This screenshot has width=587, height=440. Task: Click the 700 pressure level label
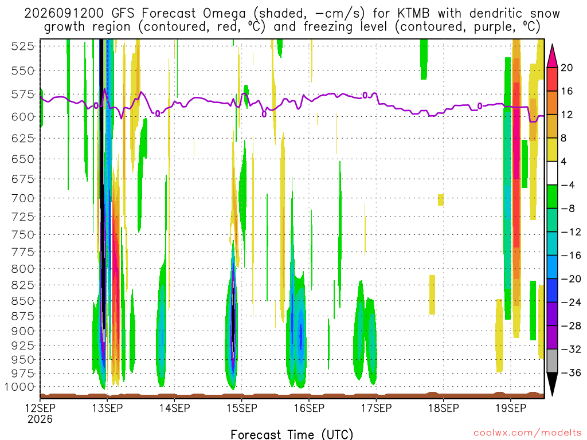click(22, 198)
